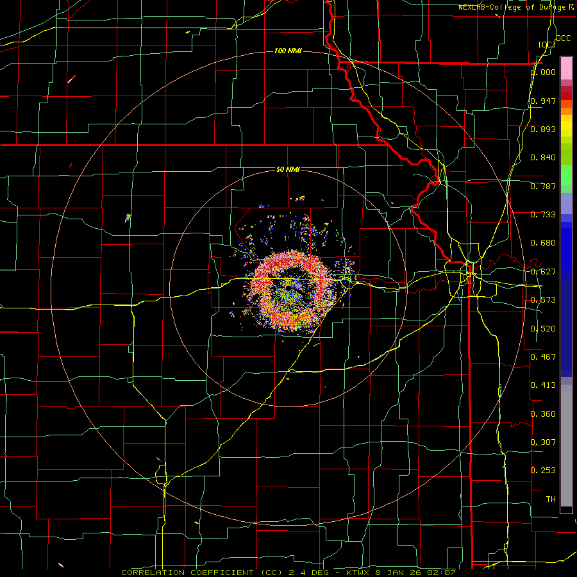Click the 100 NMI range ring label
The height and width of the screenshot is (577, 577).
click(288, 51)
